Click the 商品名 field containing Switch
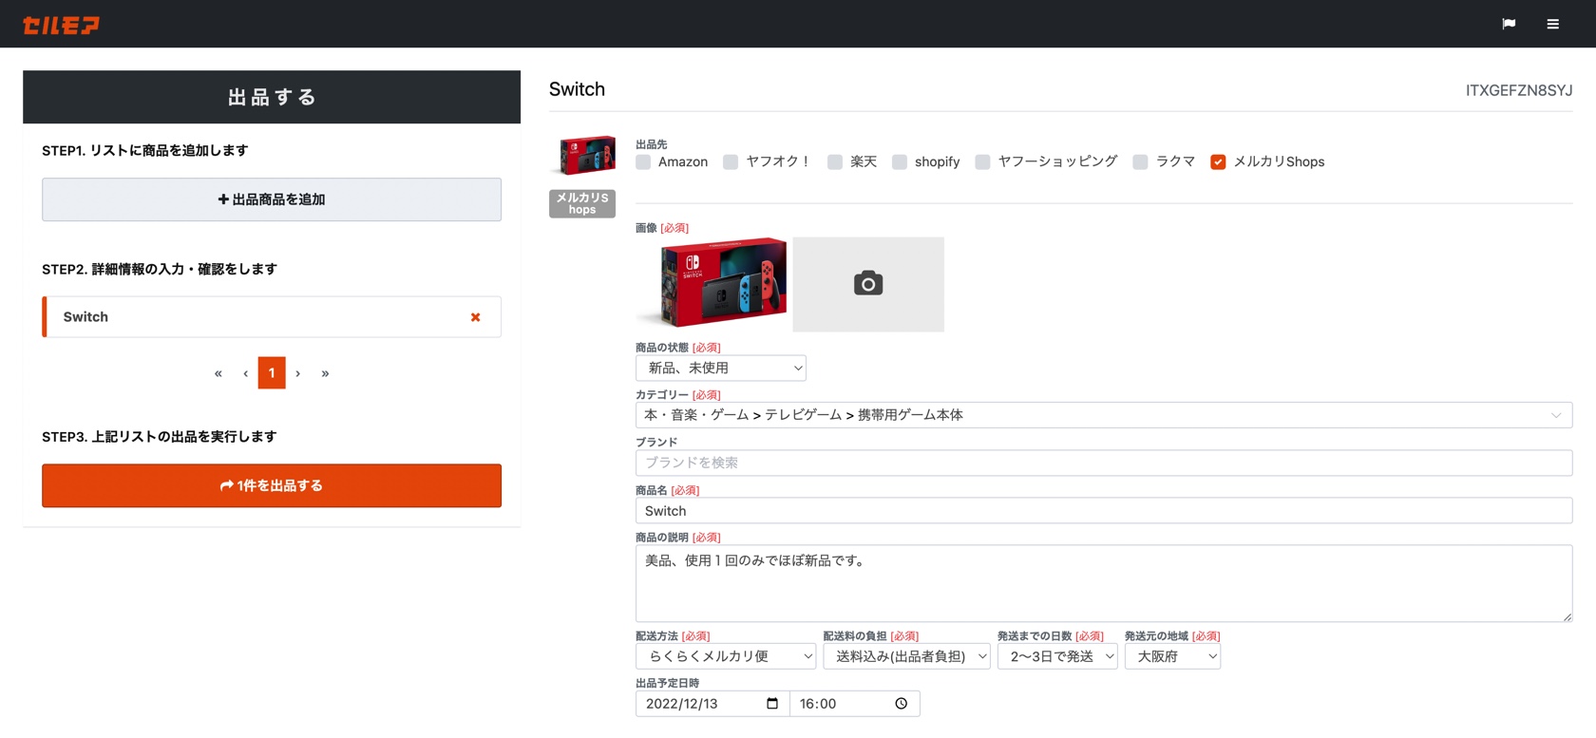This screenshot has height=738, width=1596. (1104, 511)
